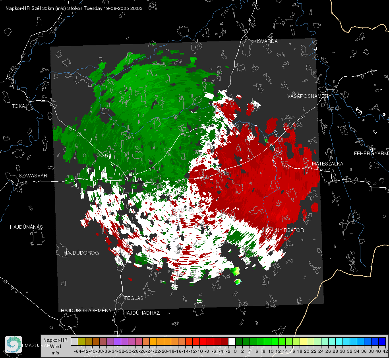
Task: Click road number 35 on the map
Action: click(5, 281)
